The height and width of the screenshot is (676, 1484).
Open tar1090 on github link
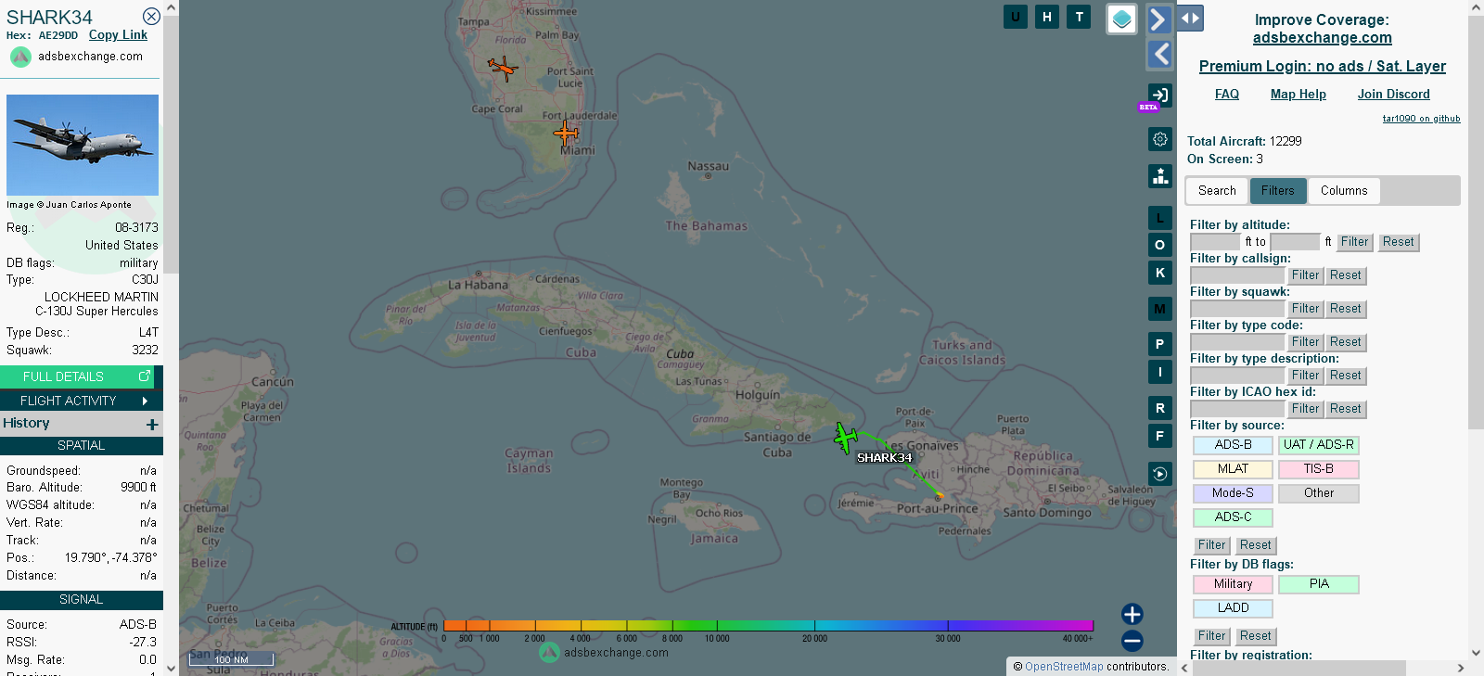(1421, 119)
